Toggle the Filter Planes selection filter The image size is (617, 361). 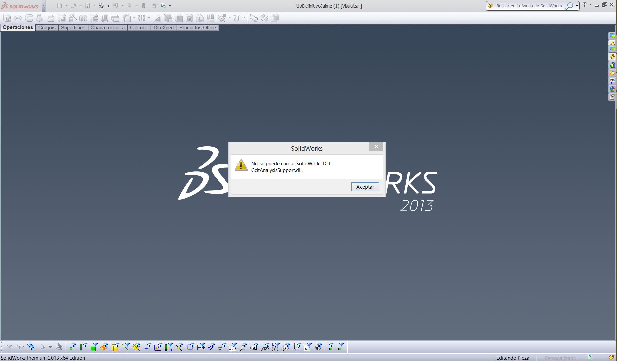[136, 347]
